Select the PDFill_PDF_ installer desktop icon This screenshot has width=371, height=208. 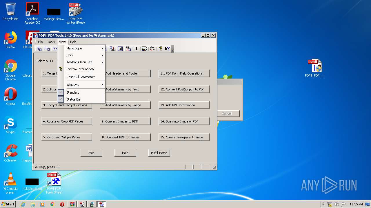315,68
